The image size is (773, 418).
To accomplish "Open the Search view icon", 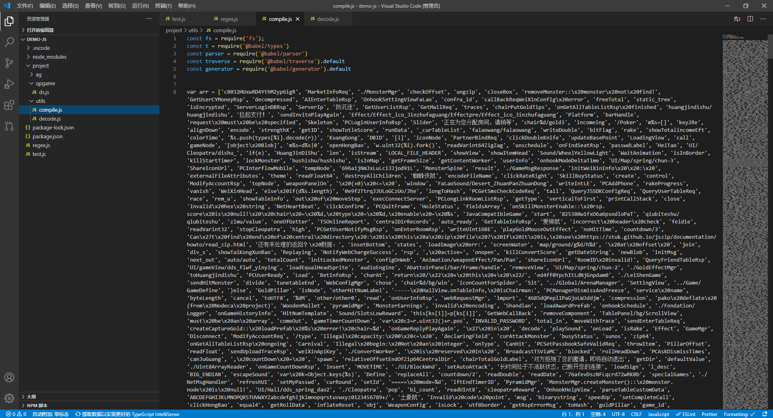I will pyautogui.click(x=9, y=42).
